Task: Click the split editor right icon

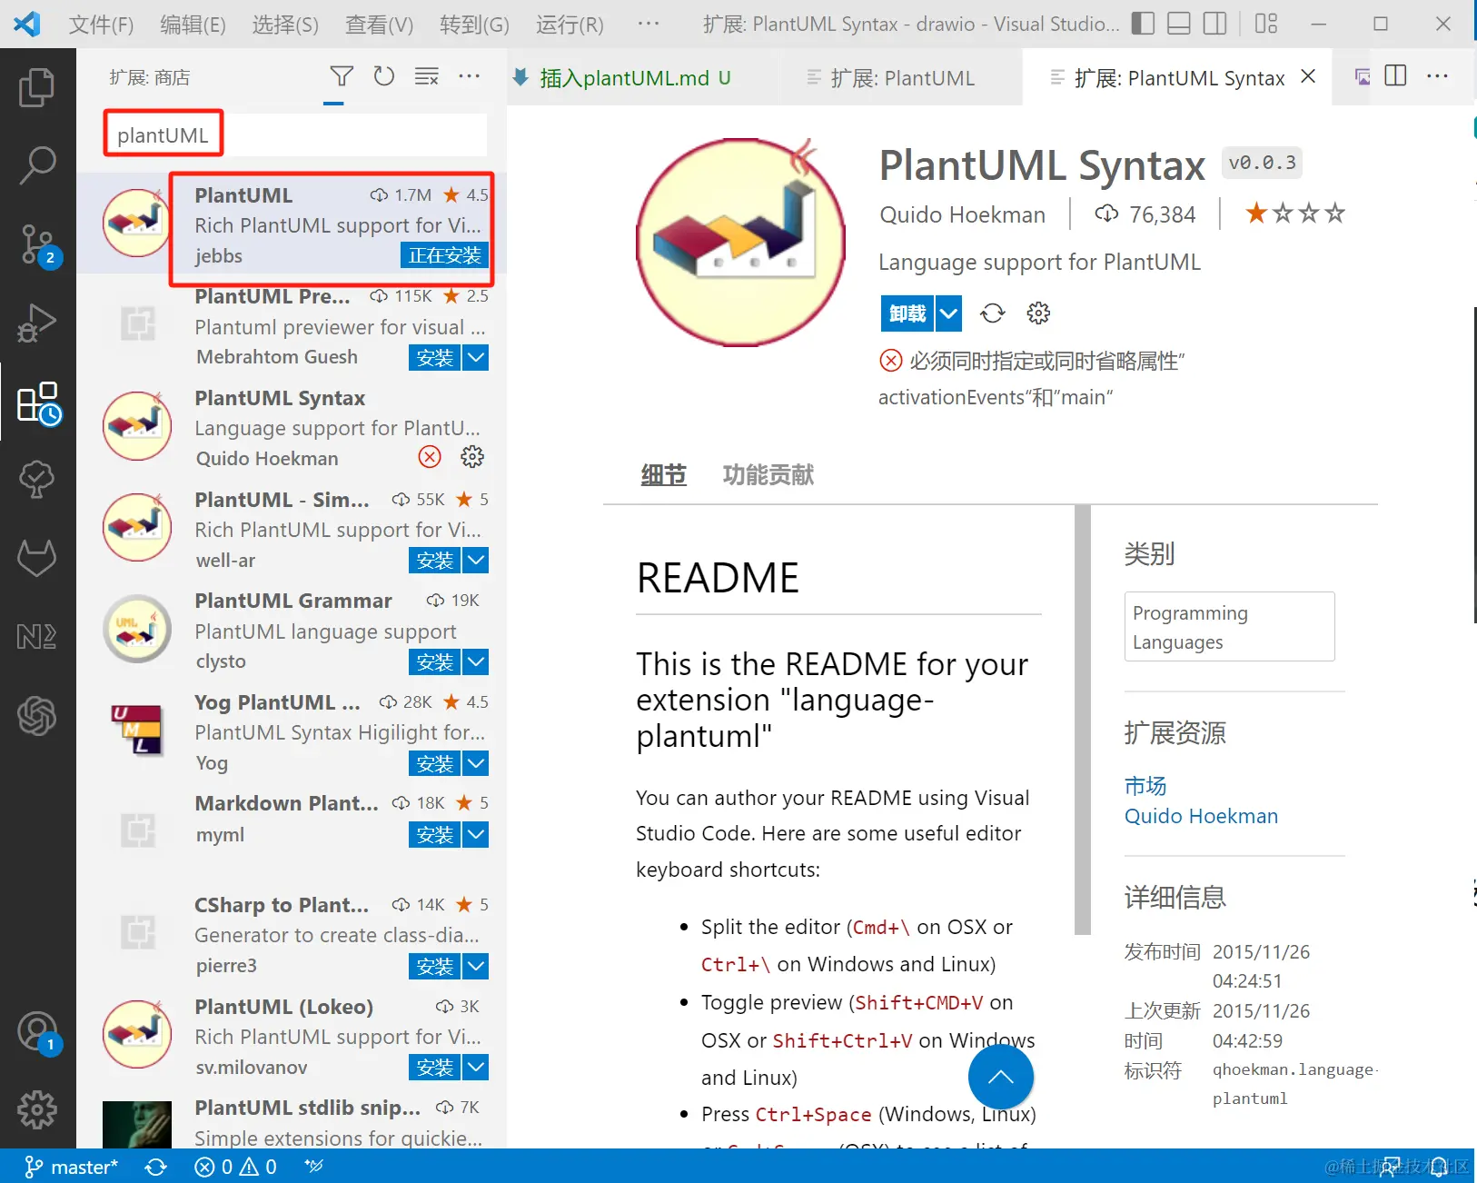Action: pyautogui.click(x=1395, y=76)
